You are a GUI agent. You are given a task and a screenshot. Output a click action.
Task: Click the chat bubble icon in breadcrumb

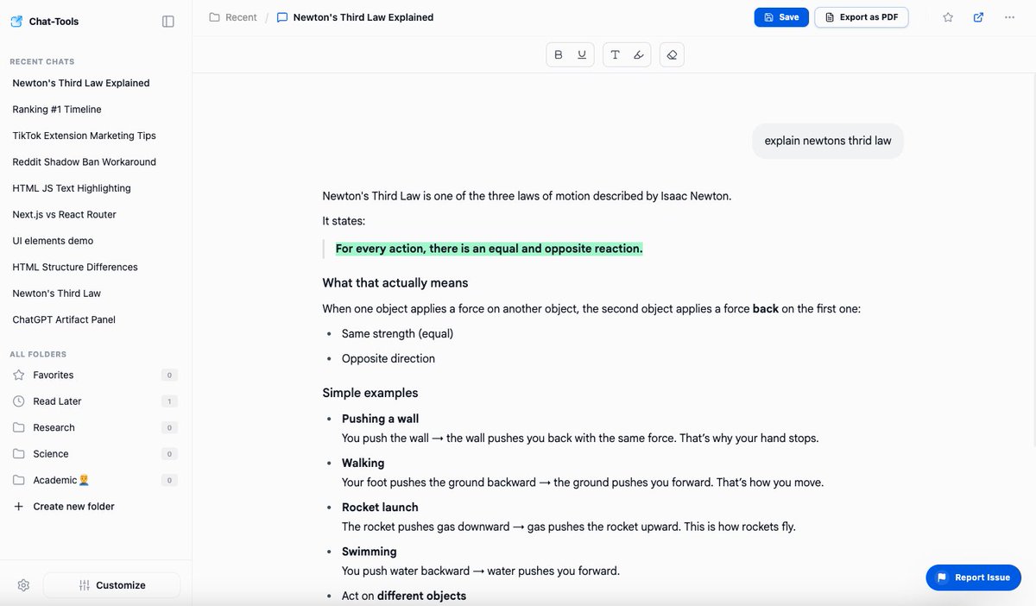click(x=282, y=17)
